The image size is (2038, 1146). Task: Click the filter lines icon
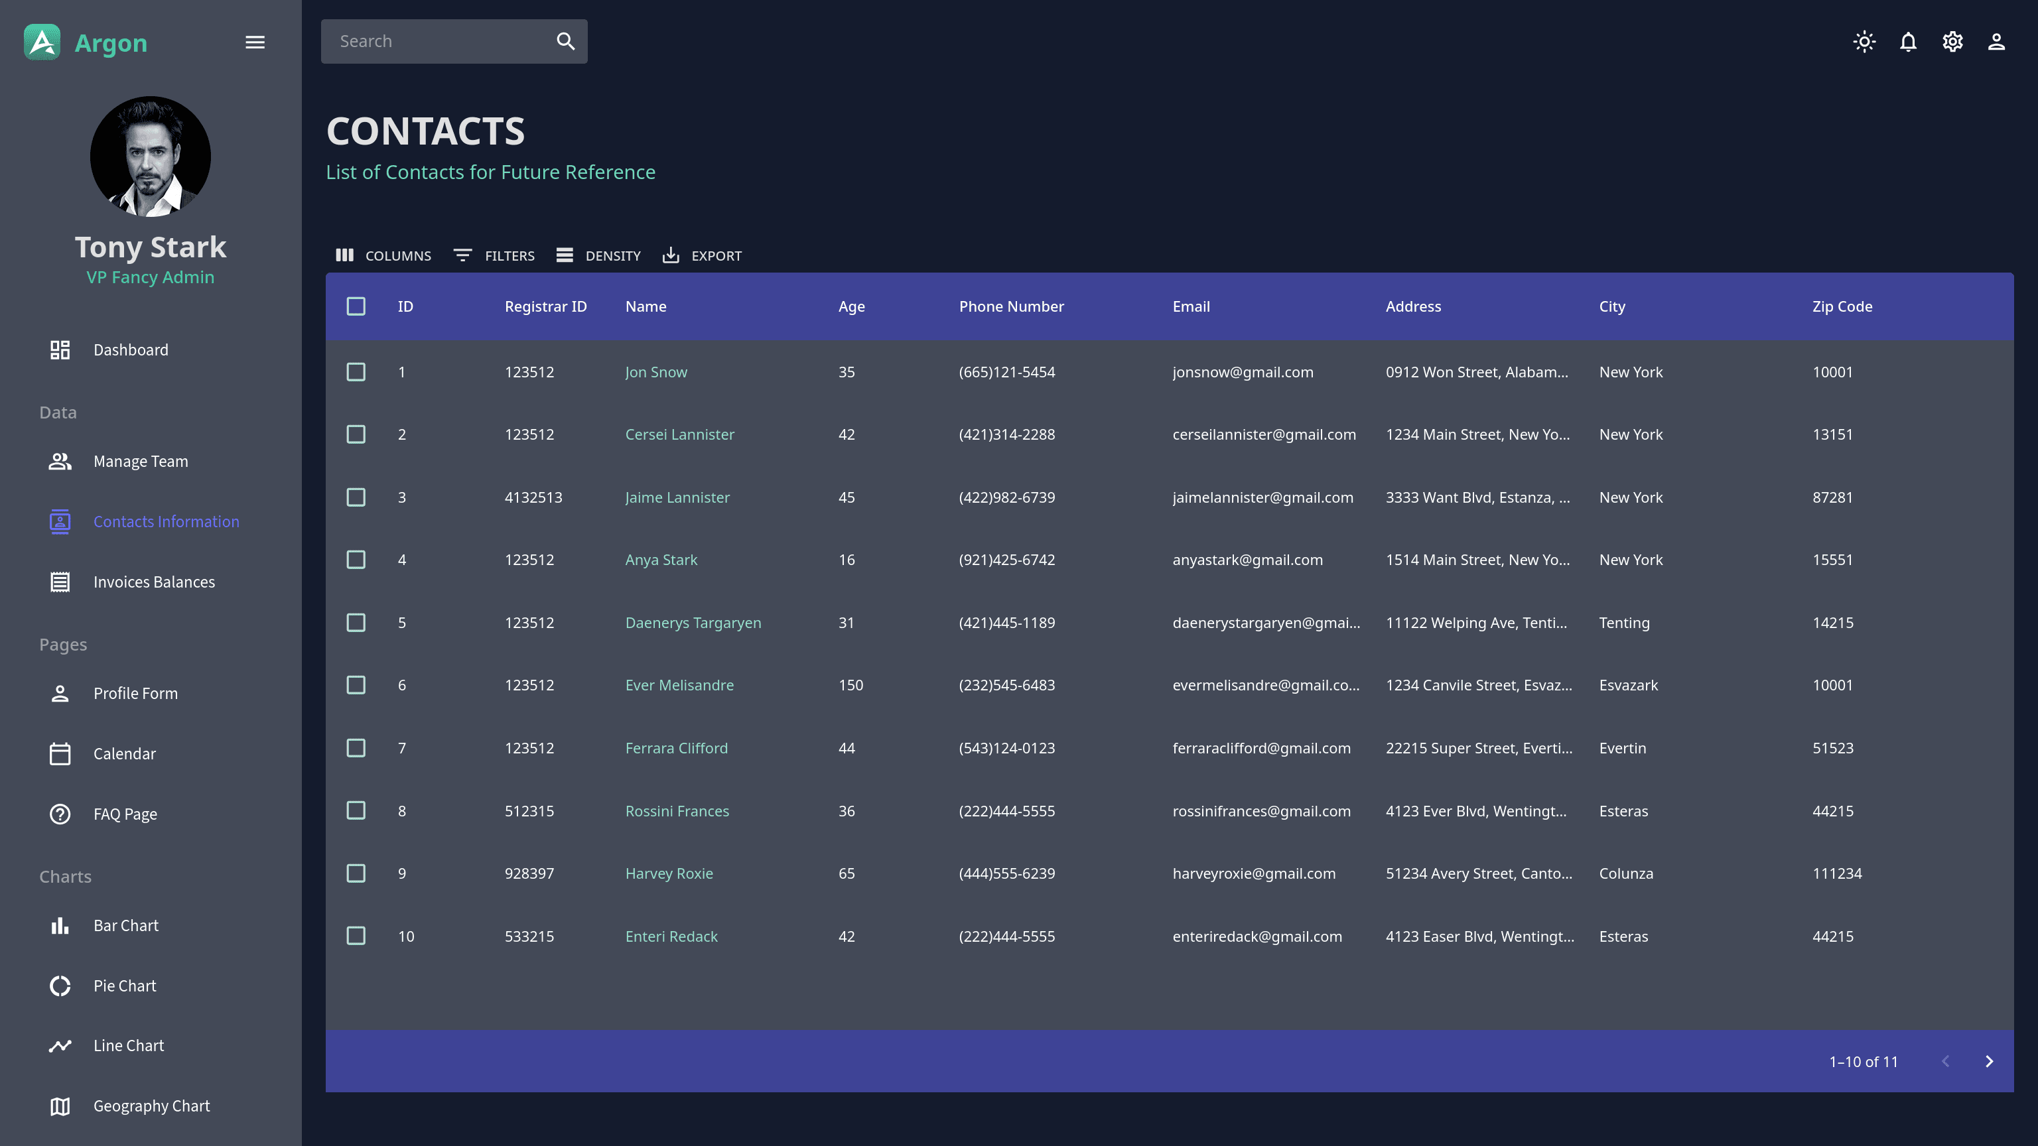tap(463, 255)
